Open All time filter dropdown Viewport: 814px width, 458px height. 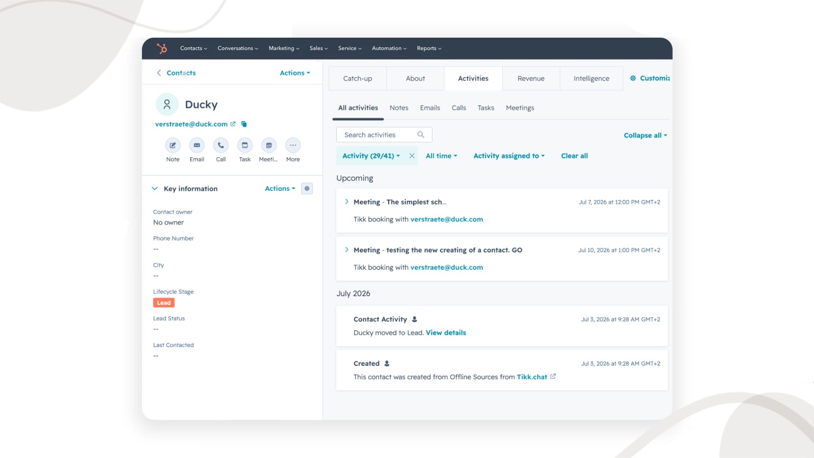[442, 156]
